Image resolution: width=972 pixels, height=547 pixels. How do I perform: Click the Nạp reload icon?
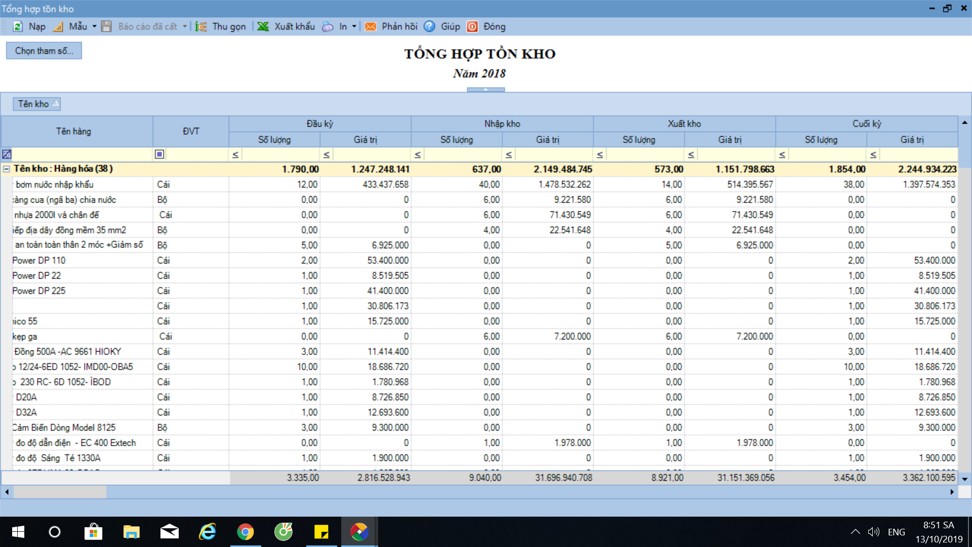pos(18,27)
